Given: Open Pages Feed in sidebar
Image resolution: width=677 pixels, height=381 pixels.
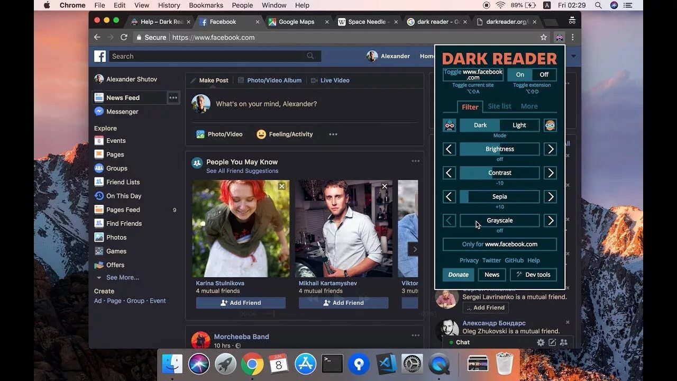Looking at the screenshot, I should click(117, 210).
